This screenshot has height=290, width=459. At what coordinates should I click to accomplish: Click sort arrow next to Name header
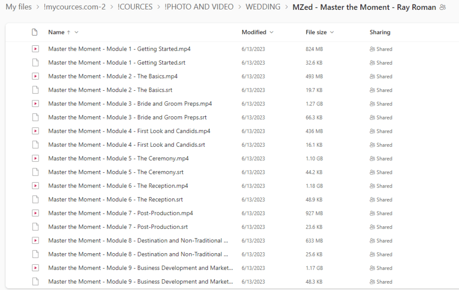[69, 32]
